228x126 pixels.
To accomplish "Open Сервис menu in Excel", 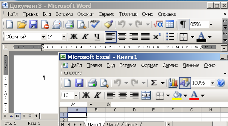I will click(x=170, y=66).
